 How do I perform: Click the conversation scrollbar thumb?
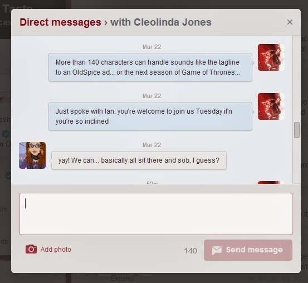tap(297, 130)
